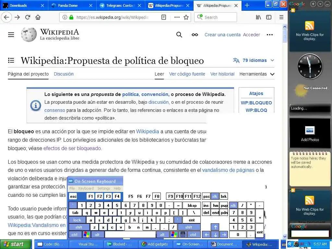Open the Firefox library icon
The width and height of the screenshot is (332, 249).
click(x=258, y=17)
